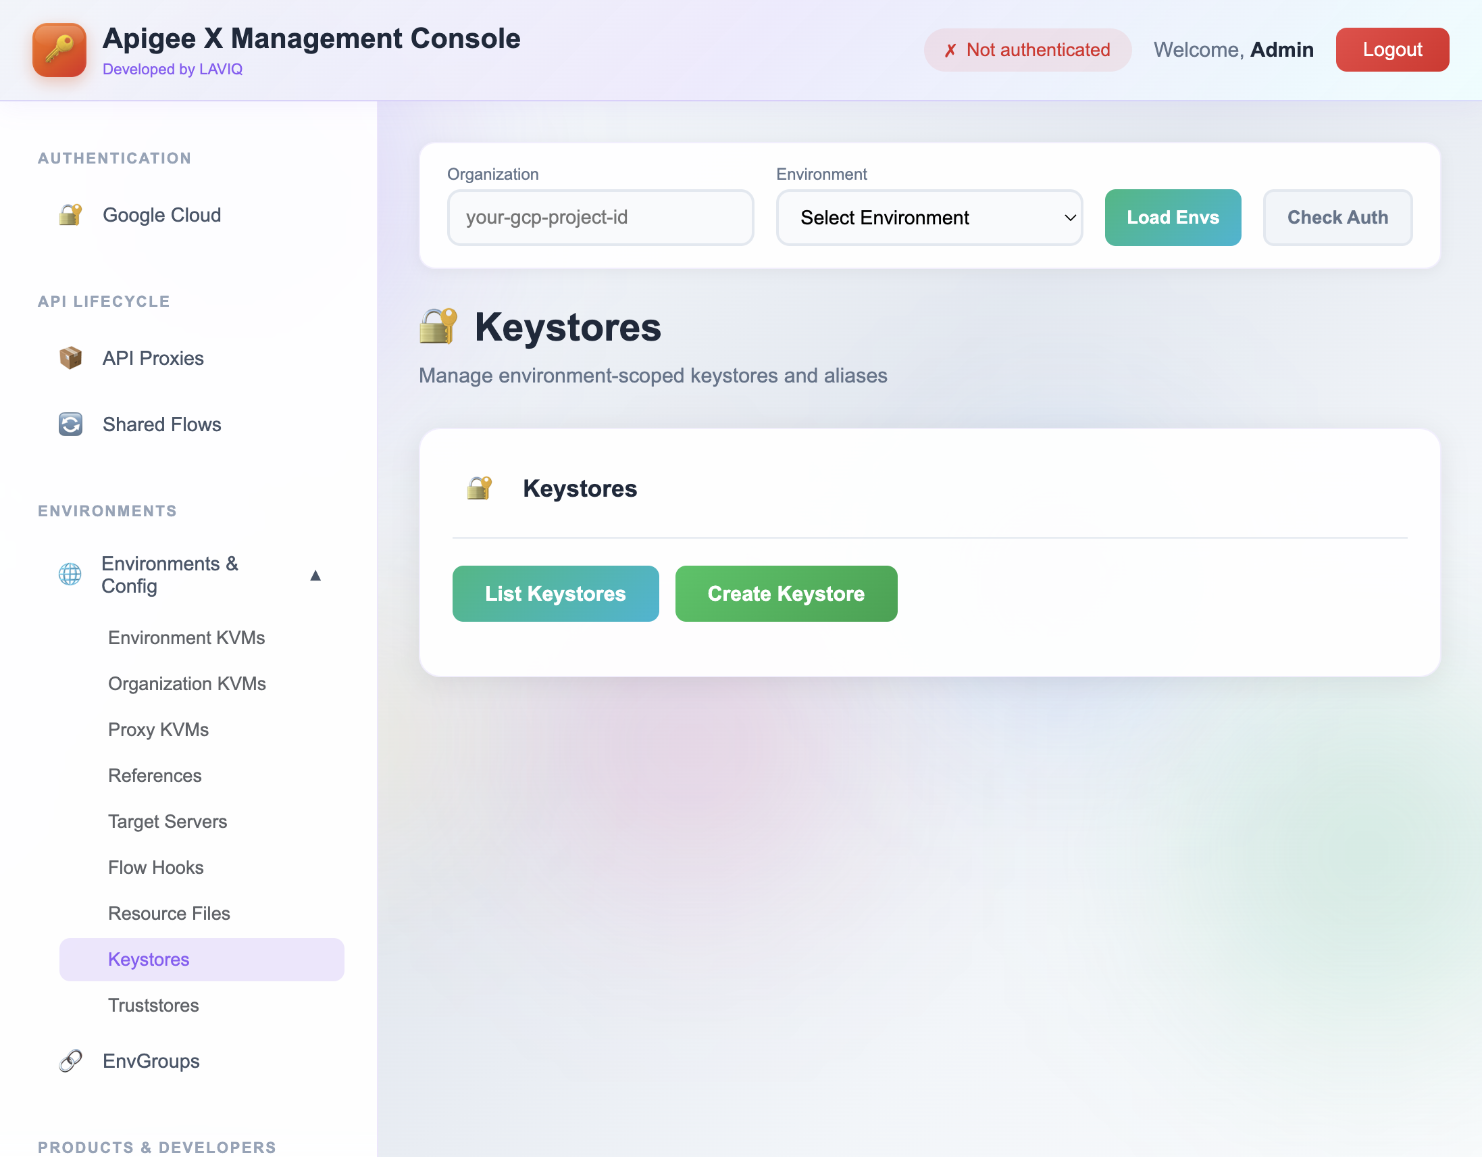The width and height of the screenshot is (1482, 1157).
Task: Collapse Environments & Config section arrow
Action: point(315,576)
